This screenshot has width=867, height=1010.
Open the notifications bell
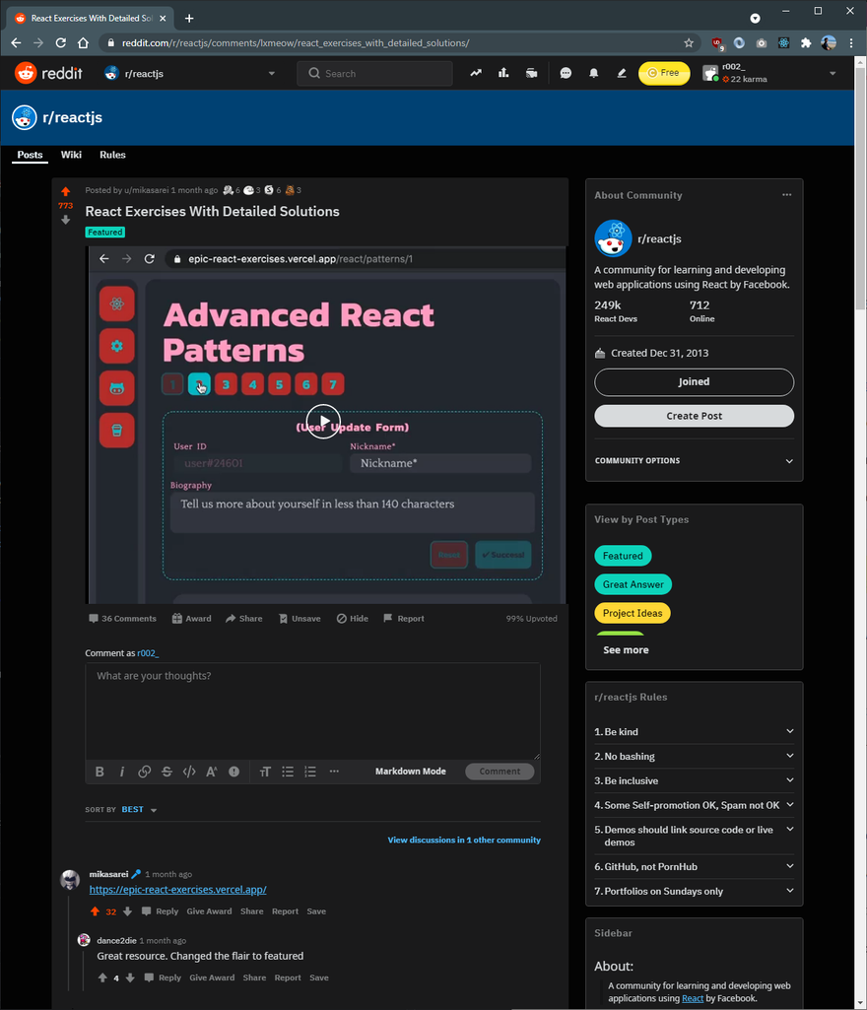pos(593,74)
